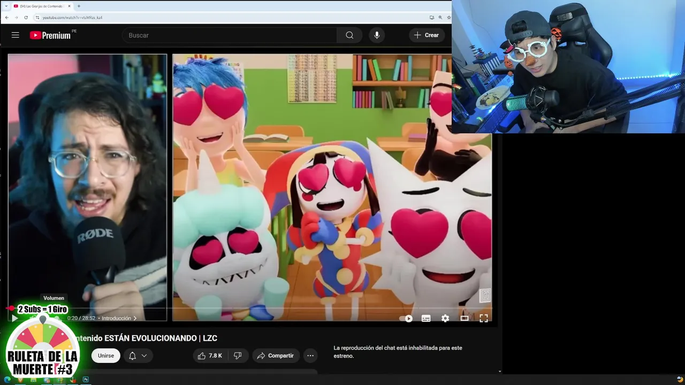The width and height of the screenshot is (685, 385).
Task: Join channel with Unirse button
Action: [x=106, y=356]
